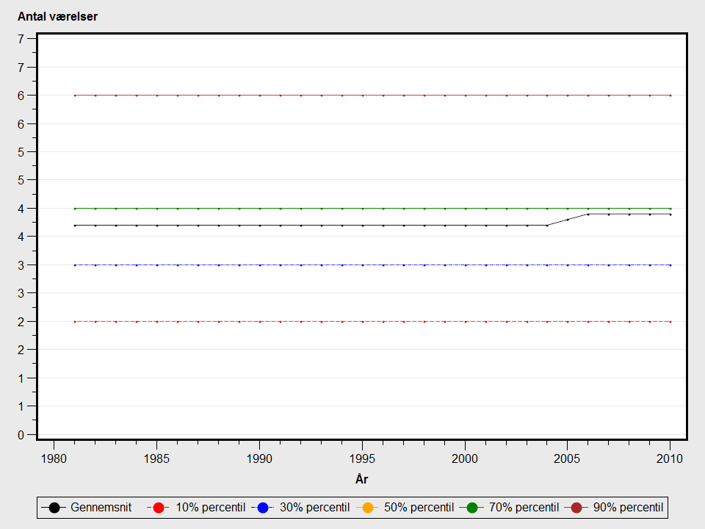Viewport: 705px width, 529px height.
Task: Click the 2010 x-axis tick label
Action: click(670, 458)
